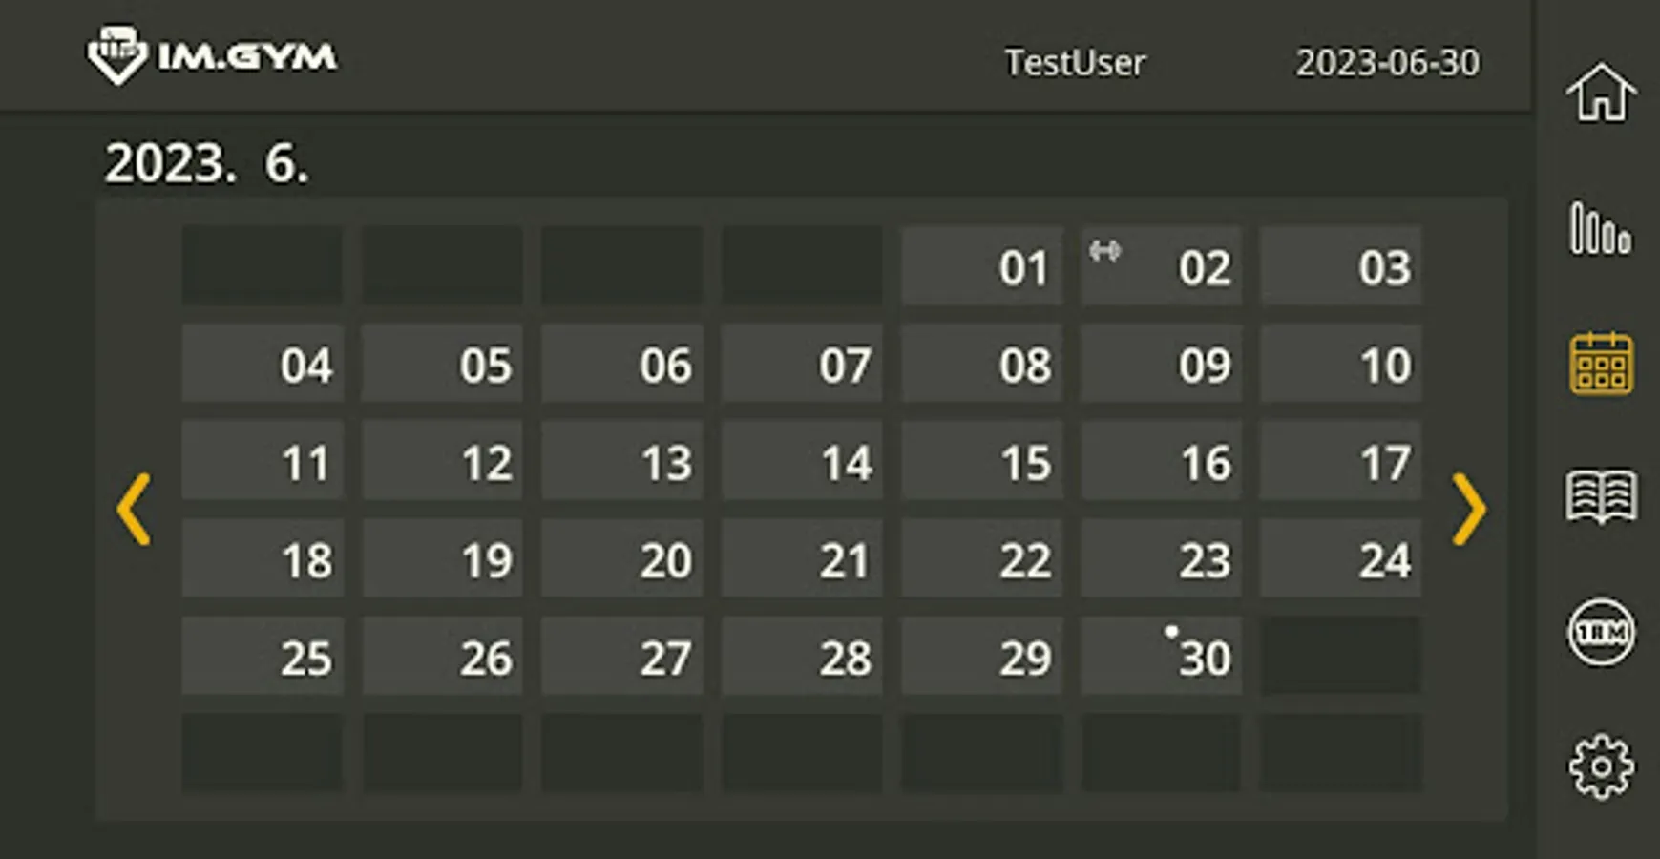Click the 2023. 6. month heading

coord(206,163)
